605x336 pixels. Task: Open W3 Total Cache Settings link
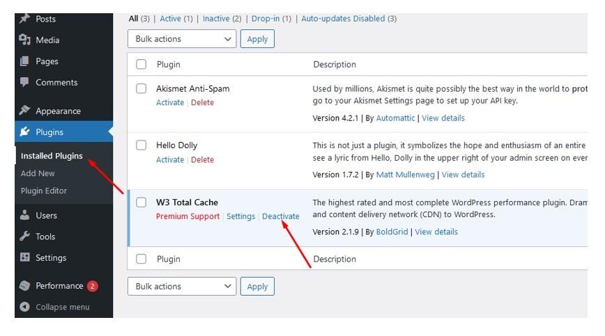240,216
